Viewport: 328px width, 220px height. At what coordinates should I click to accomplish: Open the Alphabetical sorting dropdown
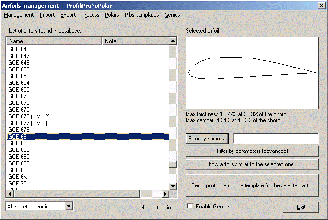[69, 206]
